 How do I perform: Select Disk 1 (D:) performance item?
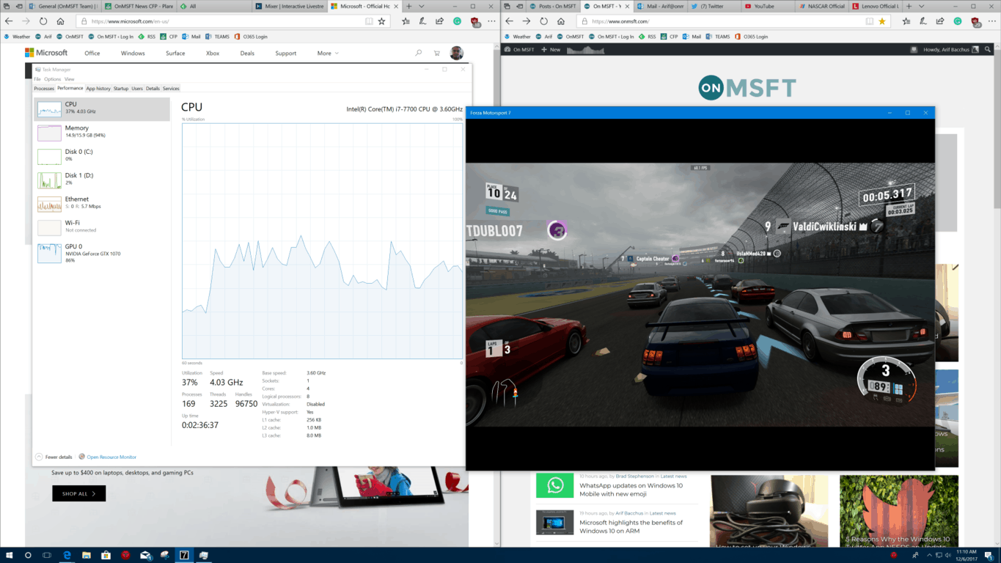102,180
